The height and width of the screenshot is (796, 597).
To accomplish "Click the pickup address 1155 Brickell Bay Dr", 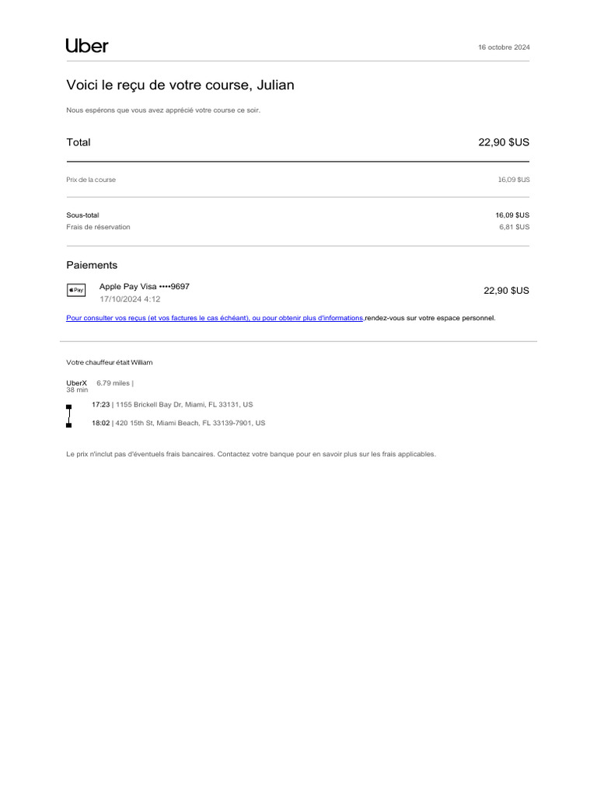I will point(183,404).
